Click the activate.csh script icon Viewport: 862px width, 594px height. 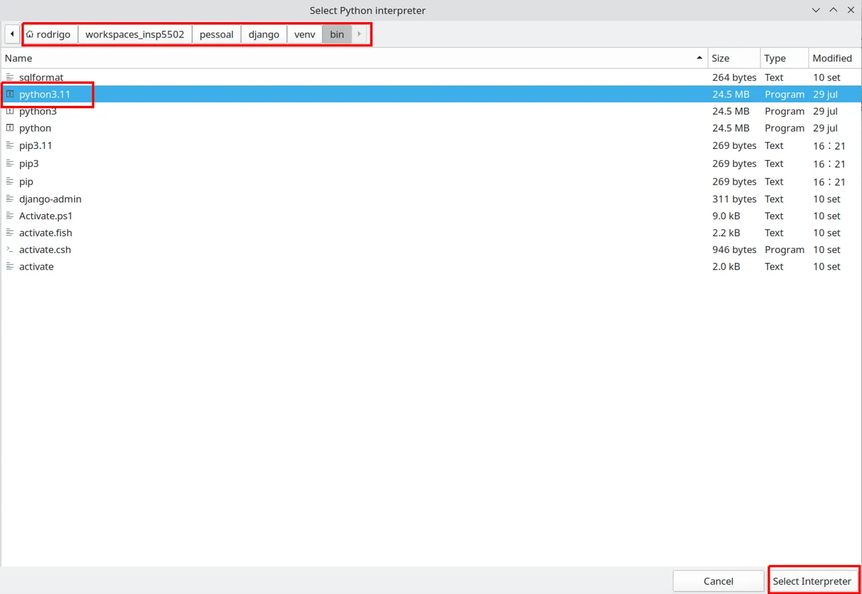[10, 250]
